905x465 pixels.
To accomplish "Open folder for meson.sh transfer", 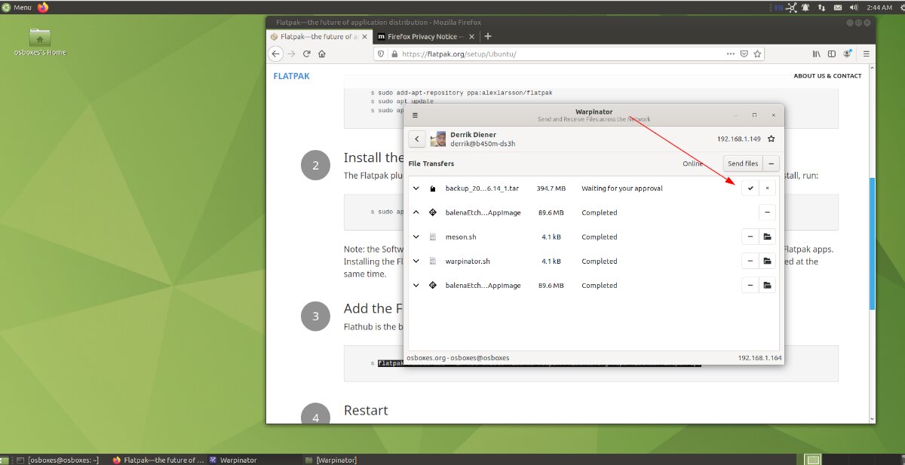I will [x=767, y=237].
